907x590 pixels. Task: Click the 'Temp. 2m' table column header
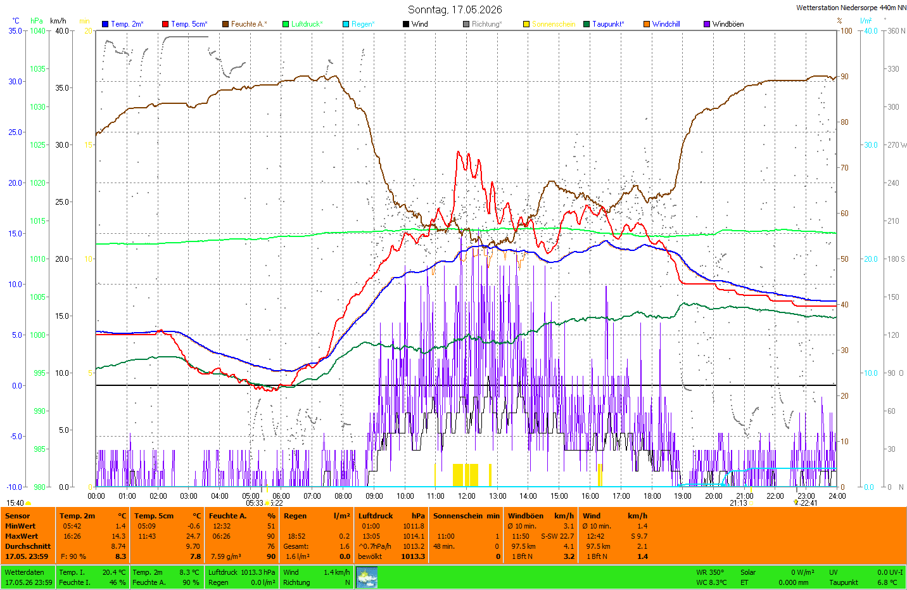point(77,516)
